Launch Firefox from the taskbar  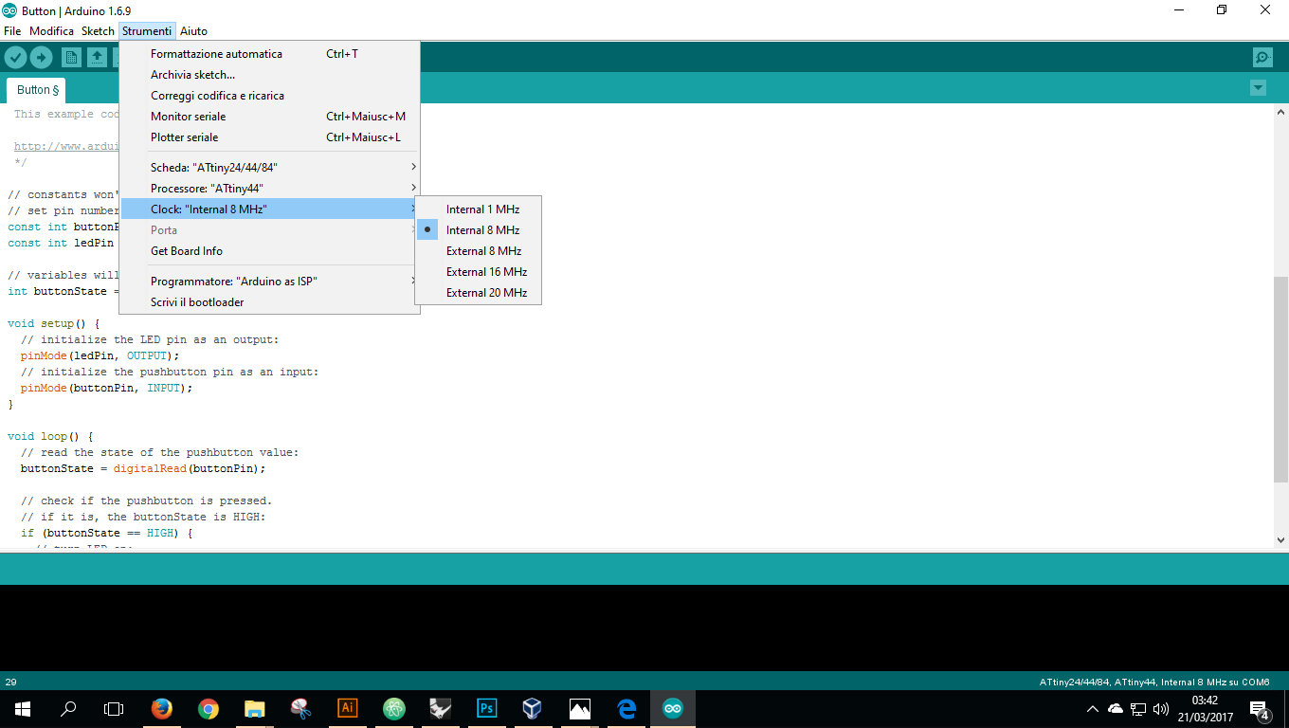162,708
